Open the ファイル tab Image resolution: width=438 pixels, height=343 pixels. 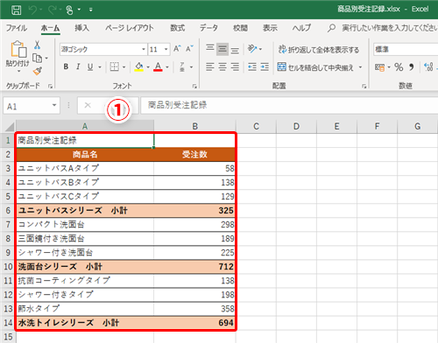[17, 28]
